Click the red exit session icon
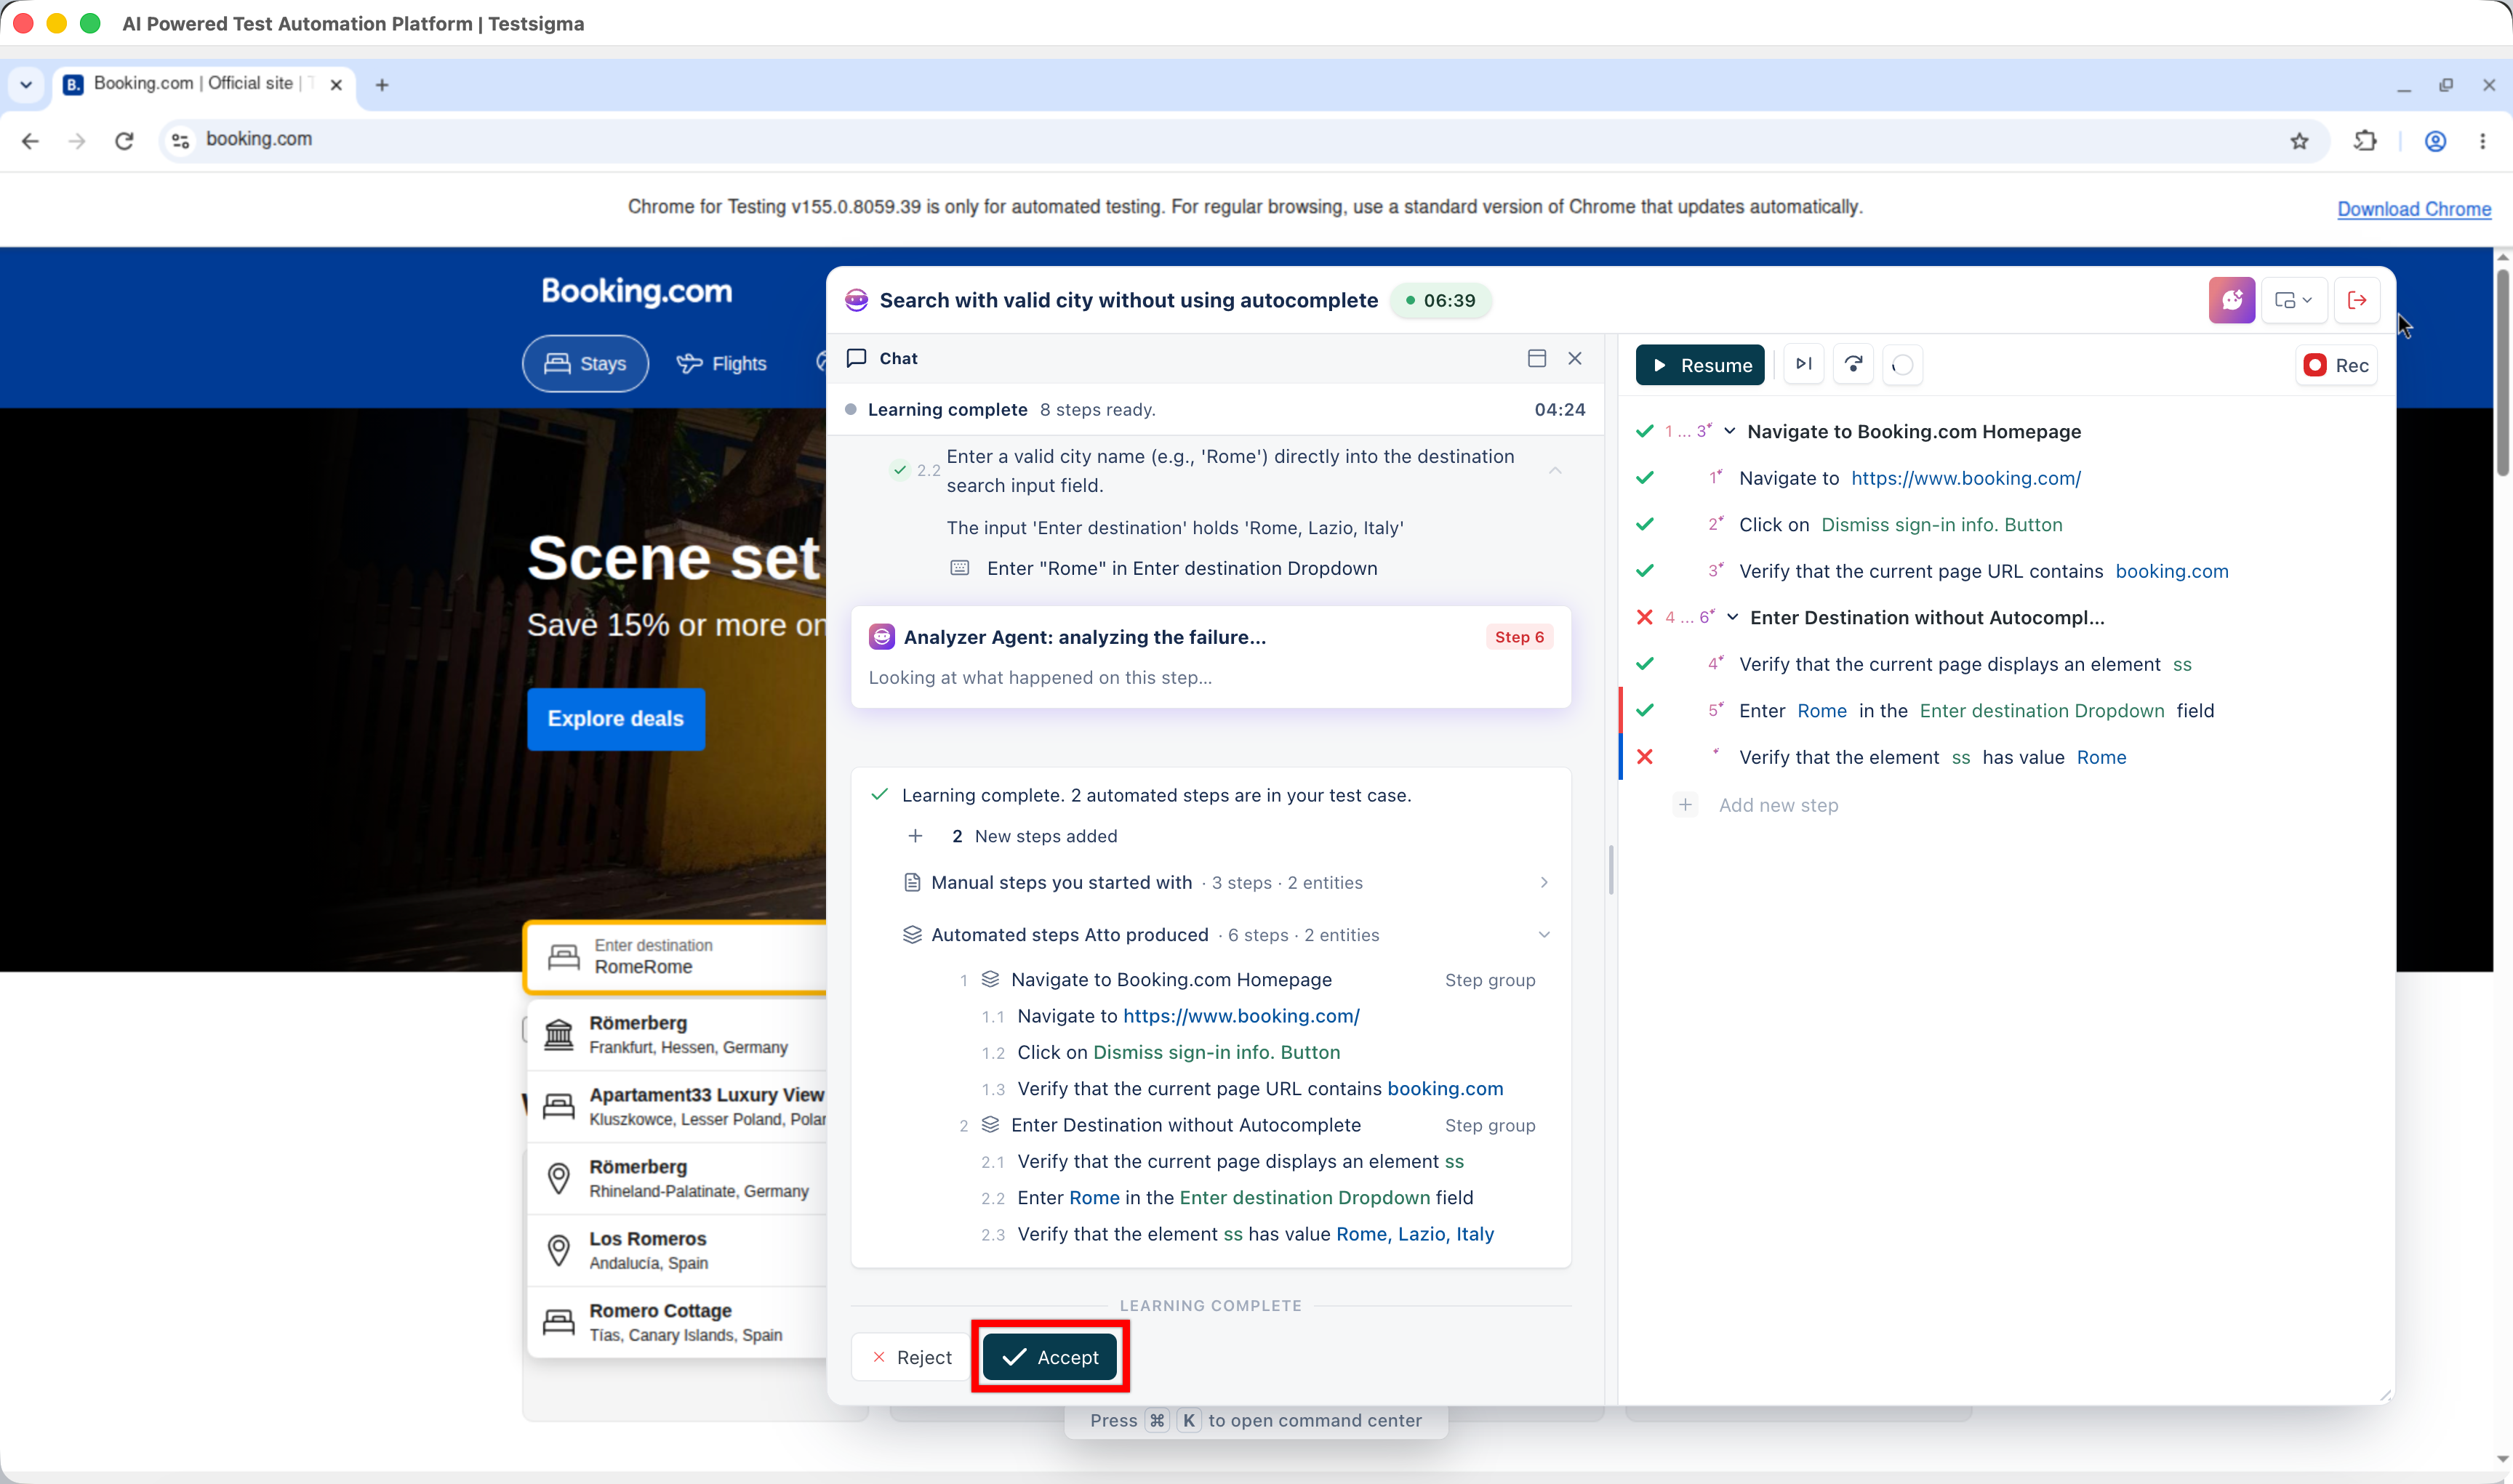The height and width of the screenshot is (1484, 2513). coord(2357,300)
